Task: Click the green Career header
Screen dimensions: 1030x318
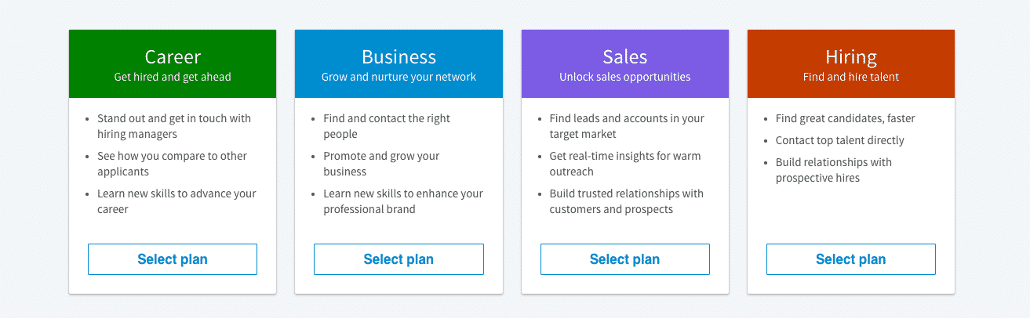Action: pos(173,64)
